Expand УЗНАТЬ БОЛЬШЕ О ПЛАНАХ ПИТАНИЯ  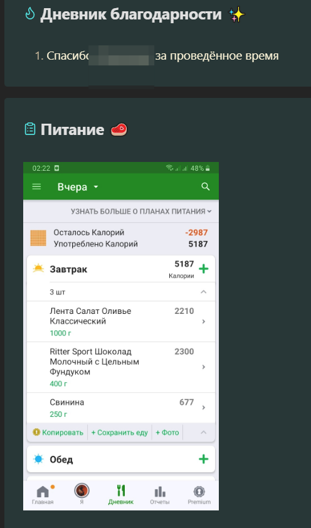[x=141, y=212]
